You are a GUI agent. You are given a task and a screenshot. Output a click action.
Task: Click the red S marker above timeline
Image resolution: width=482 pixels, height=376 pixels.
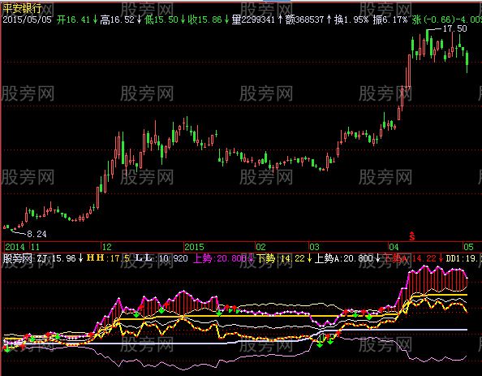(x=412, y=236)
